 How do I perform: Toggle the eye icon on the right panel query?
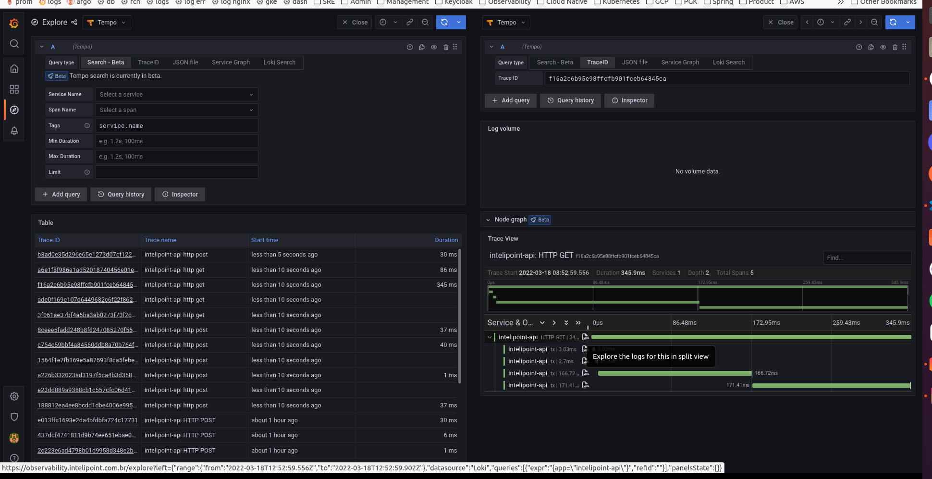coord(883,47)
